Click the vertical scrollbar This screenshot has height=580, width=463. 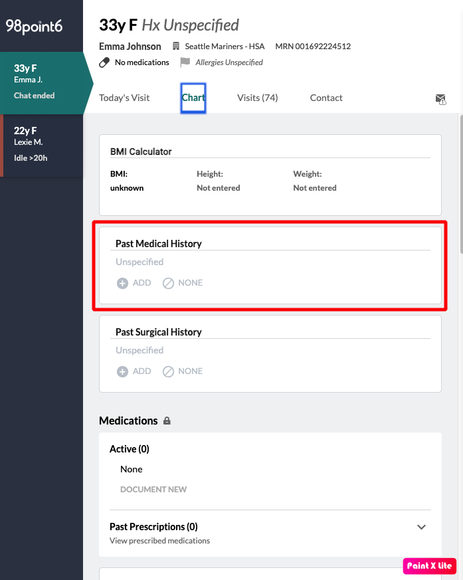pos(460,186)
